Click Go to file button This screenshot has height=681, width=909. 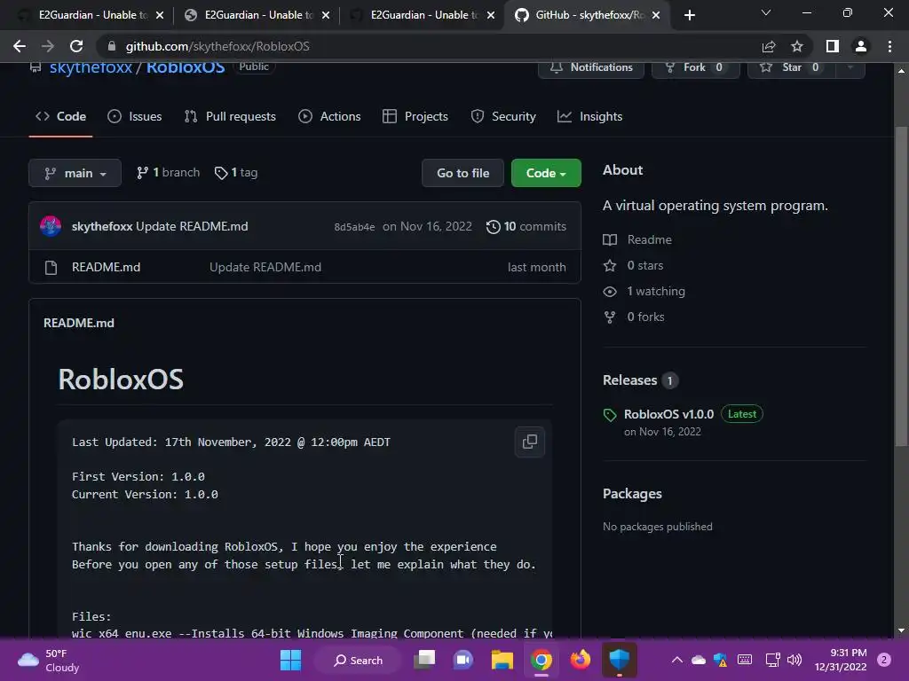(x=462, y=173)
